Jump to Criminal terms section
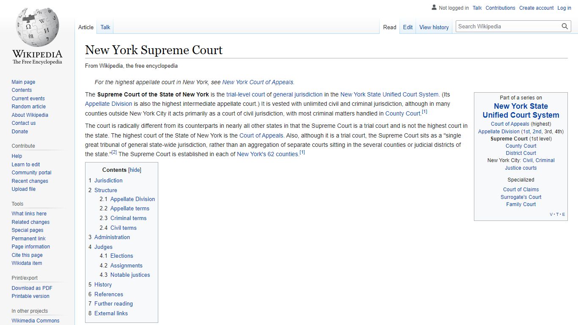 tap(128, 218)
